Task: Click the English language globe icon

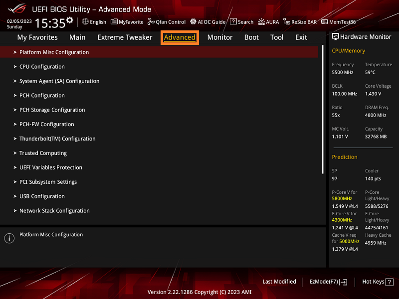Action: [85, 21]
